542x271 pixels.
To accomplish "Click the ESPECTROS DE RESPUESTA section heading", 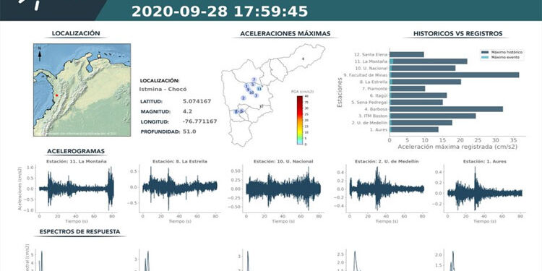I will 79,231.
